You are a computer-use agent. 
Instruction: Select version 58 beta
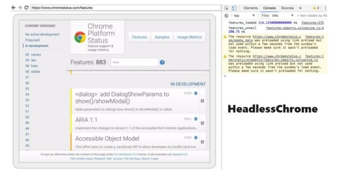(32, 66)
